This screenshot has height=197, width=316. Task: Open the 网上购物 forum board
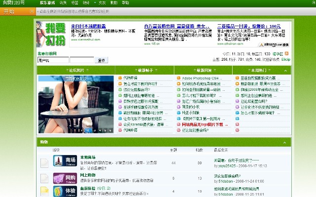pyautogui.click(x=88, y=175)
